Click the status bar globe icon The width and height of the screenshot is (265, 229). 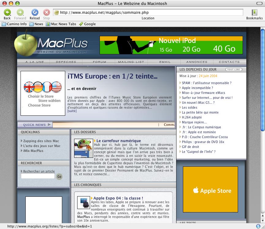pos(258,226)
